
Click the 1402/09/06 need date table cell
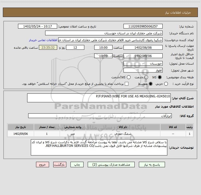pos(21,134)
